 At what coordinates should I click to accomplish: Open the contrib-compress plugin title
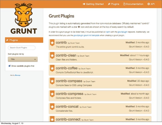click(70, 94)
